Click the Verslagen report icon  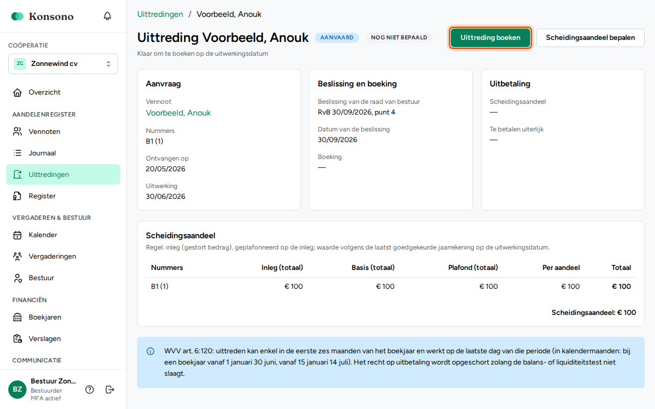(17, 339)
